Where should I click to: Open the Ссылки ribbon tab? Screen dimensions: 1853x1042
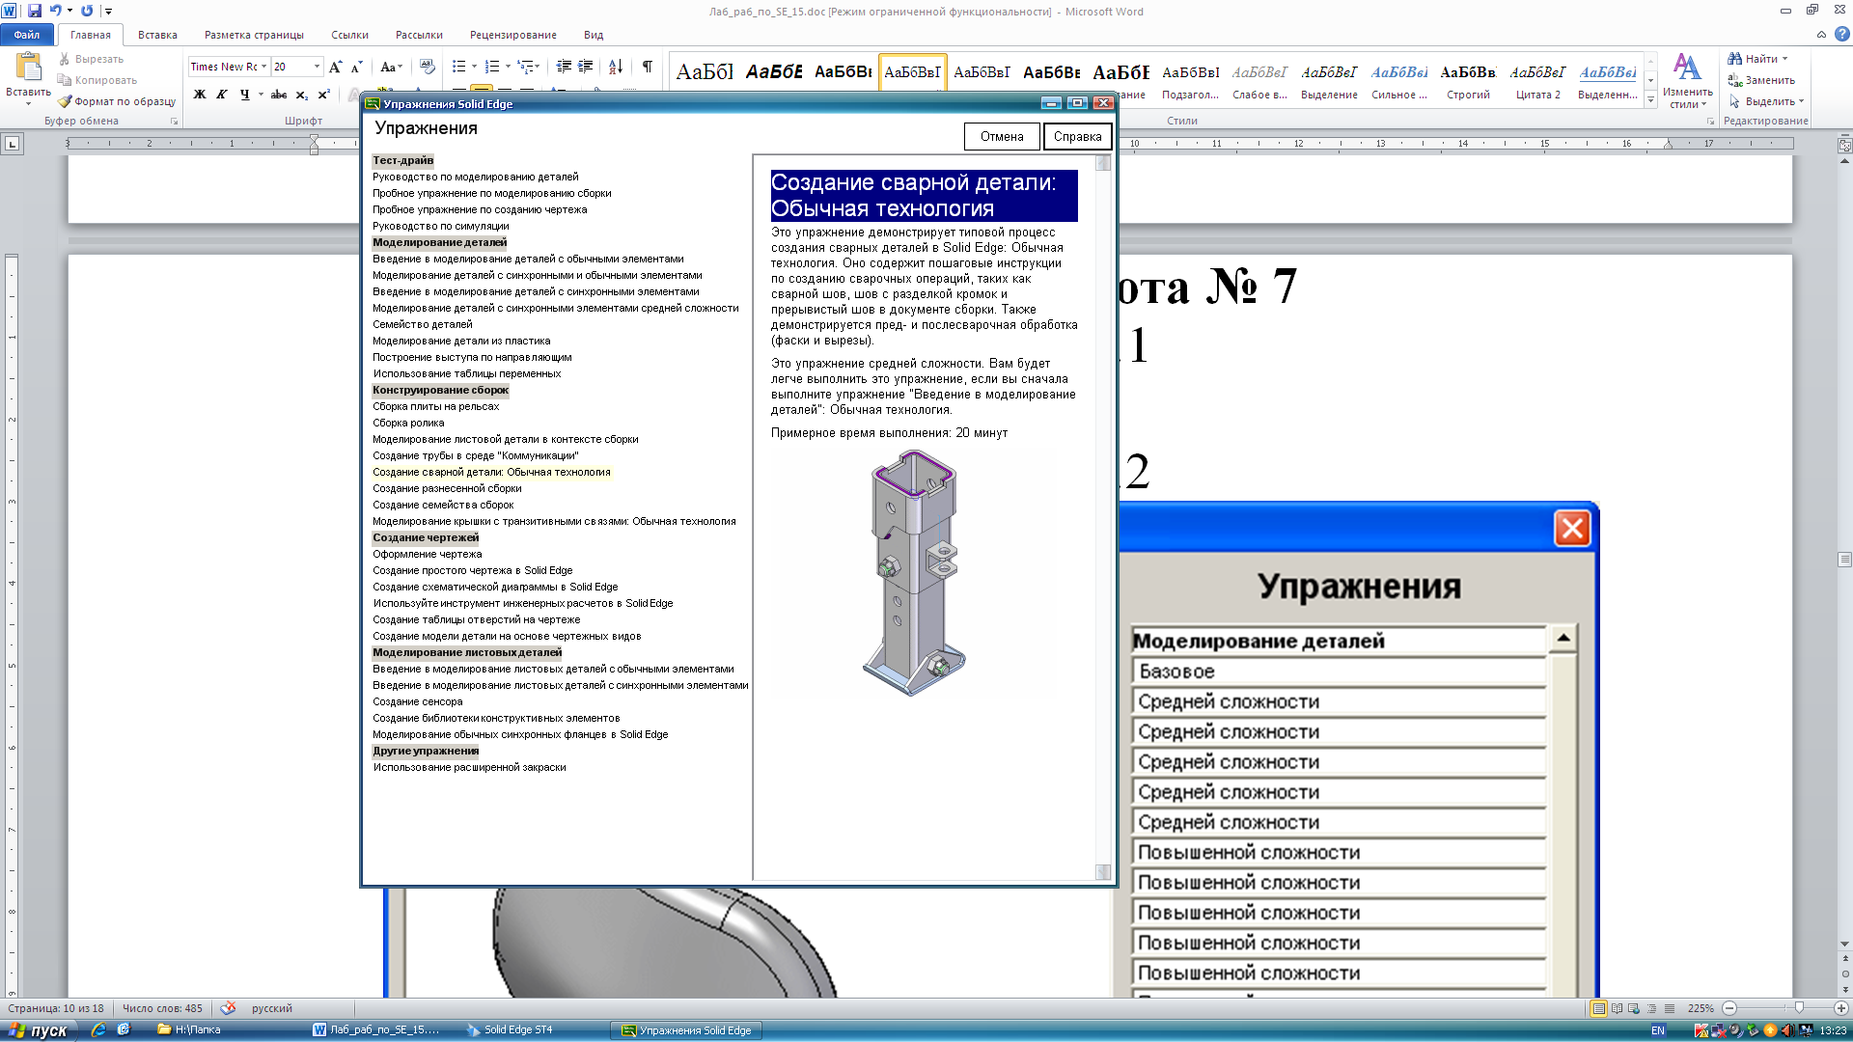point(349,35)
